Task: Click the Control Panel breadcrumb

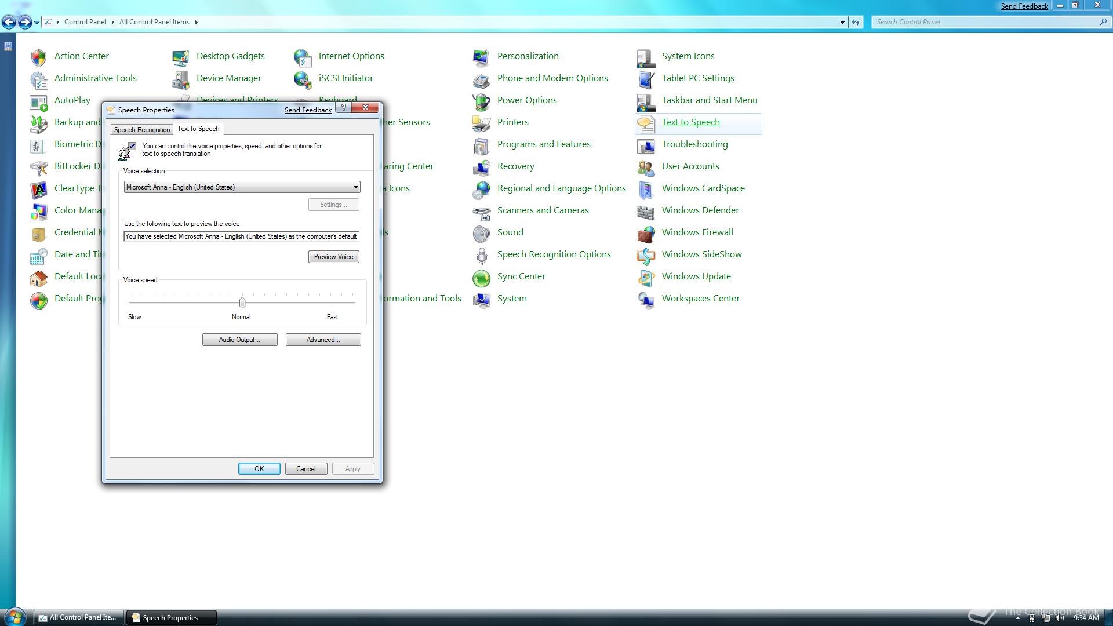Action: [85, 22]
